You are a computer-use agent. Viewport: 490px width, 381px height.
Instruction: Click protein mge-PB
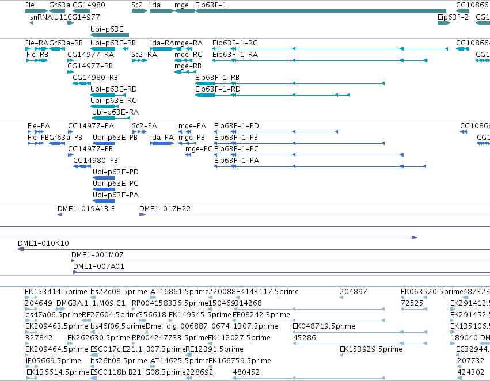(188, 143)
